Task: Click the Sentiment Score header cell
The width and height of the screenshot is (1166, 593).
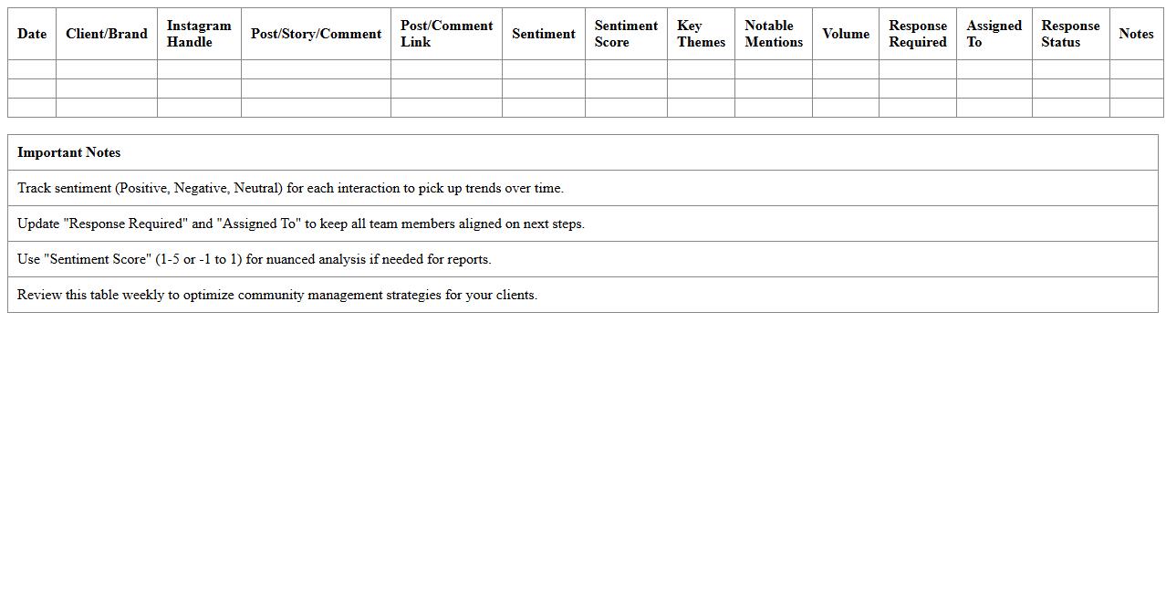Action: [626, 34]
